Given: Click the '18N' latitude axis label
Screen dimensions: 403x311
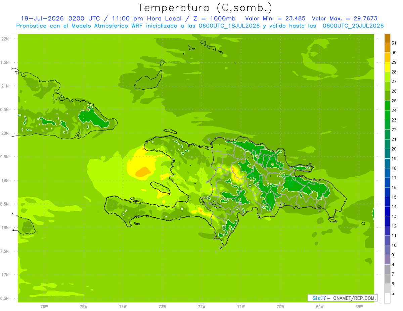Looking at the screenshot, I should pos(5,227).
